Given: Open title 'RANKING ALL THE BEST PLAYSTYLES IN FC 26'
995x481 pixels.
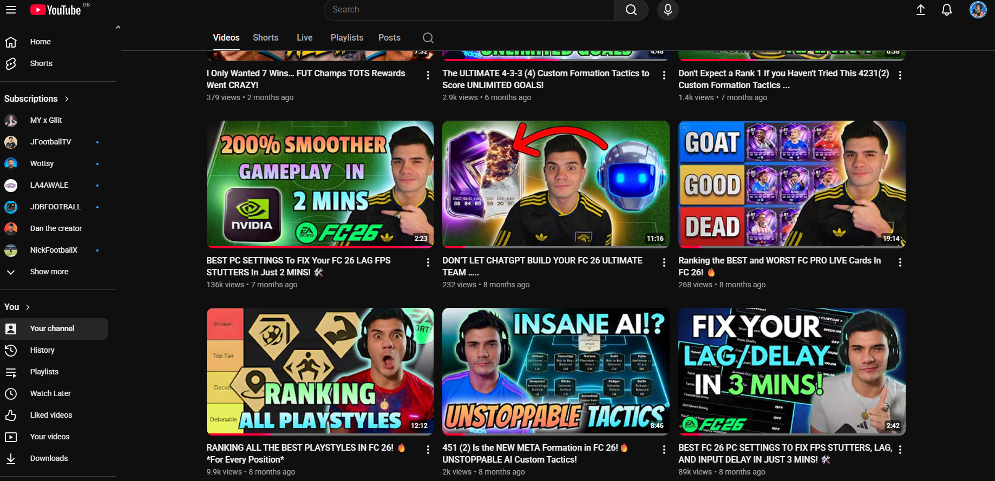Looking at the screenshot, I should coord(306,453).
